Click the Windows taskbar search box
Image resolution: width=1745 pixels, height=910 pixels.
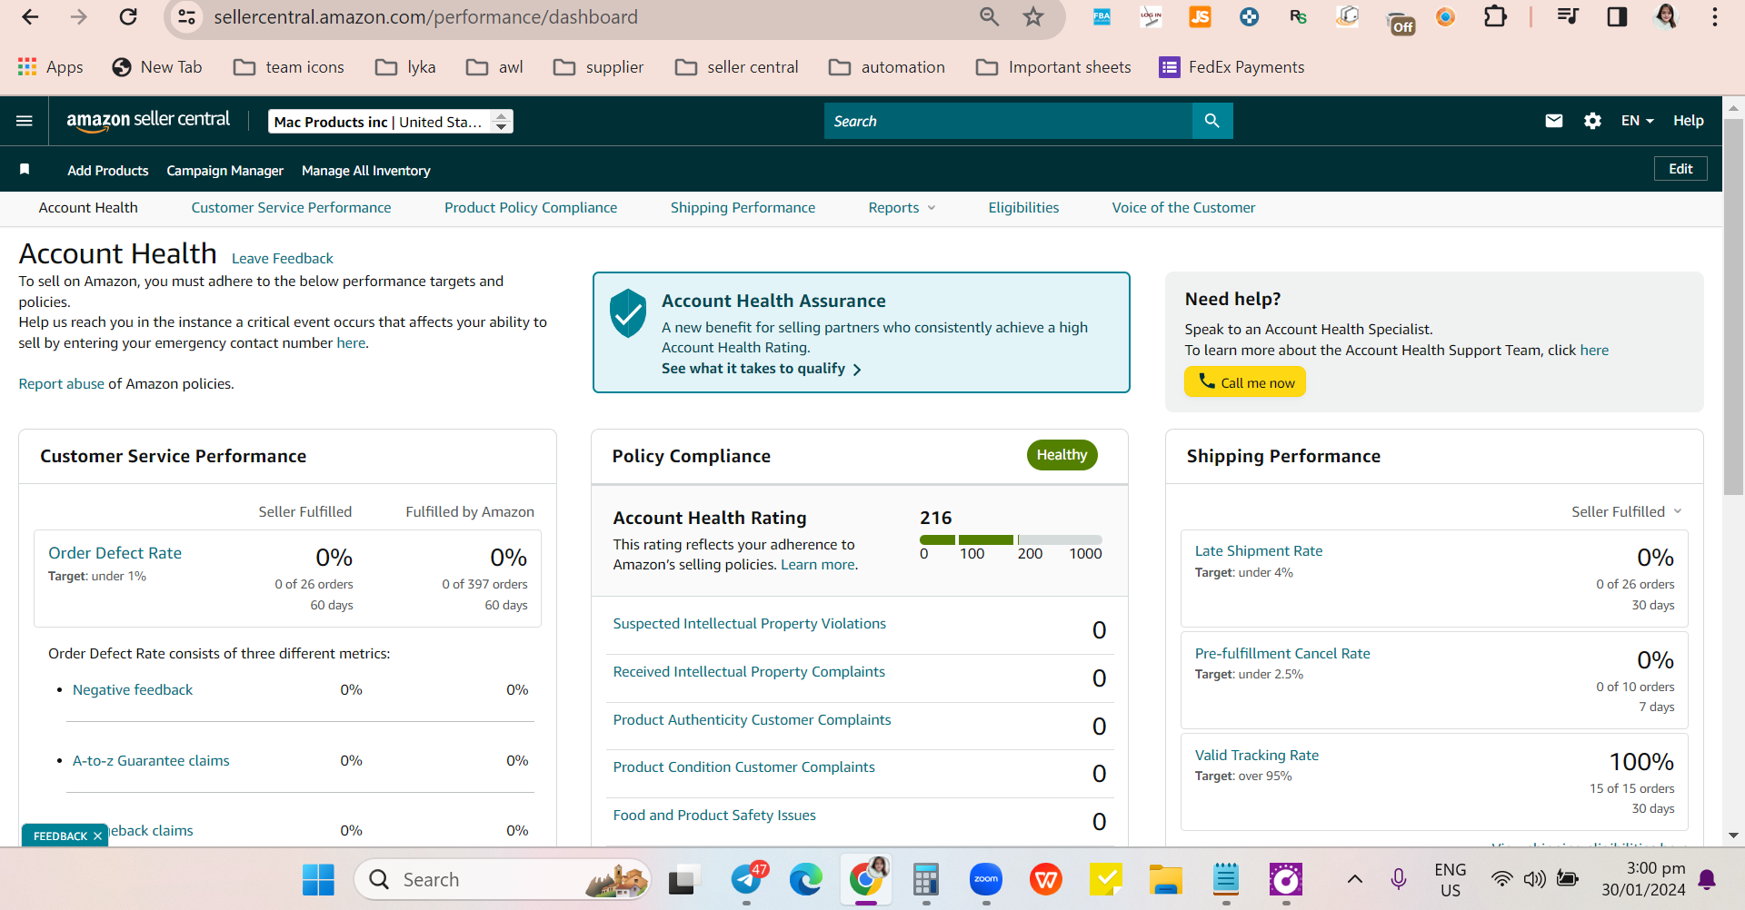[503, 879]
